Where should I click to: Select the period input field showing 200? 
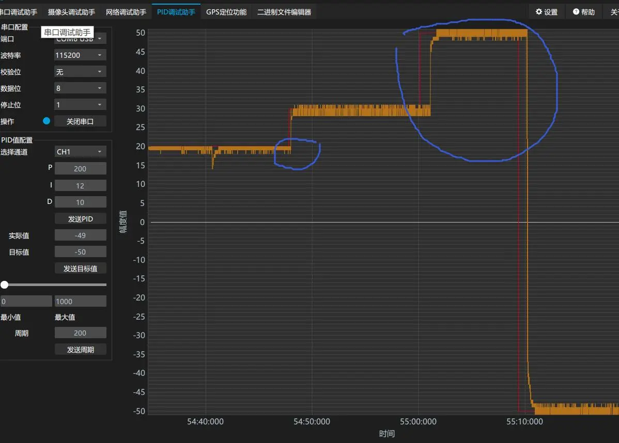coord(80,333)
